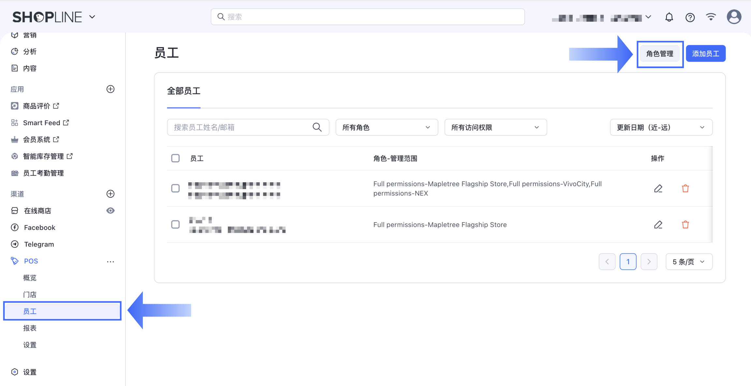Check the select-all employees checkbox
Image resolution: width=751 pixels, height=386 pixels.
175,158
